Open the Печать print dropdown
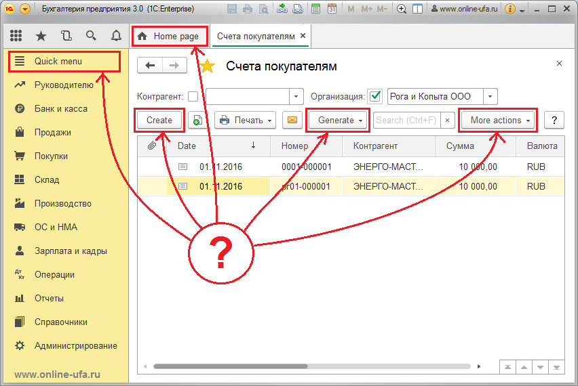 pyautogui.click(x=245, y=121)
